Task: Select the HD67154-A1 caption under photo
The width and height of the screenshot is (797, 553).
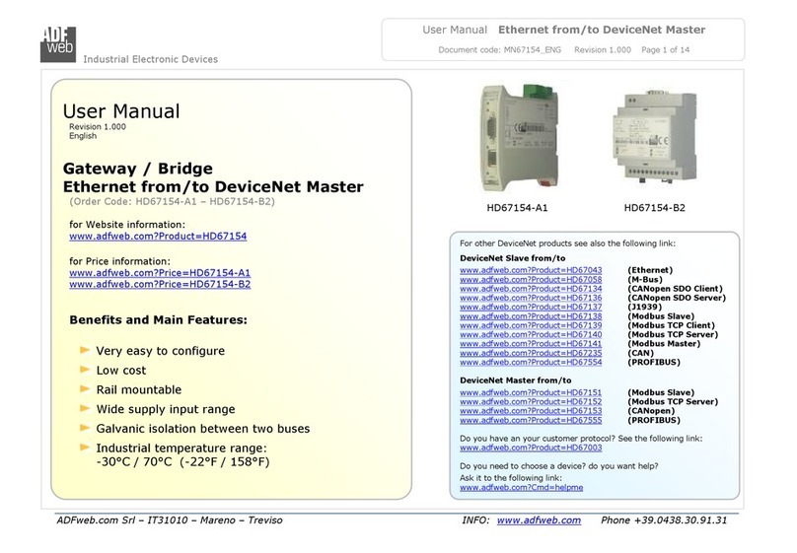Action: click(x=518, y=208)
